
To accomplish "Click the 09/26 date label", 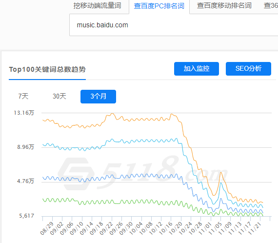I will pyautogui.click(x=116, y=228).
